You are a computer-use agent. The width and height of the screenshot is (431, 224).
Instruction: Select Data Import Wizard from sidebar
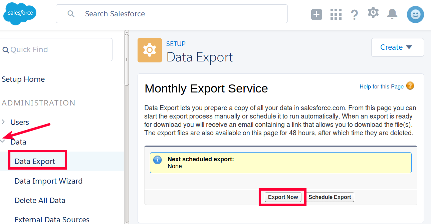tap(48, 181)
